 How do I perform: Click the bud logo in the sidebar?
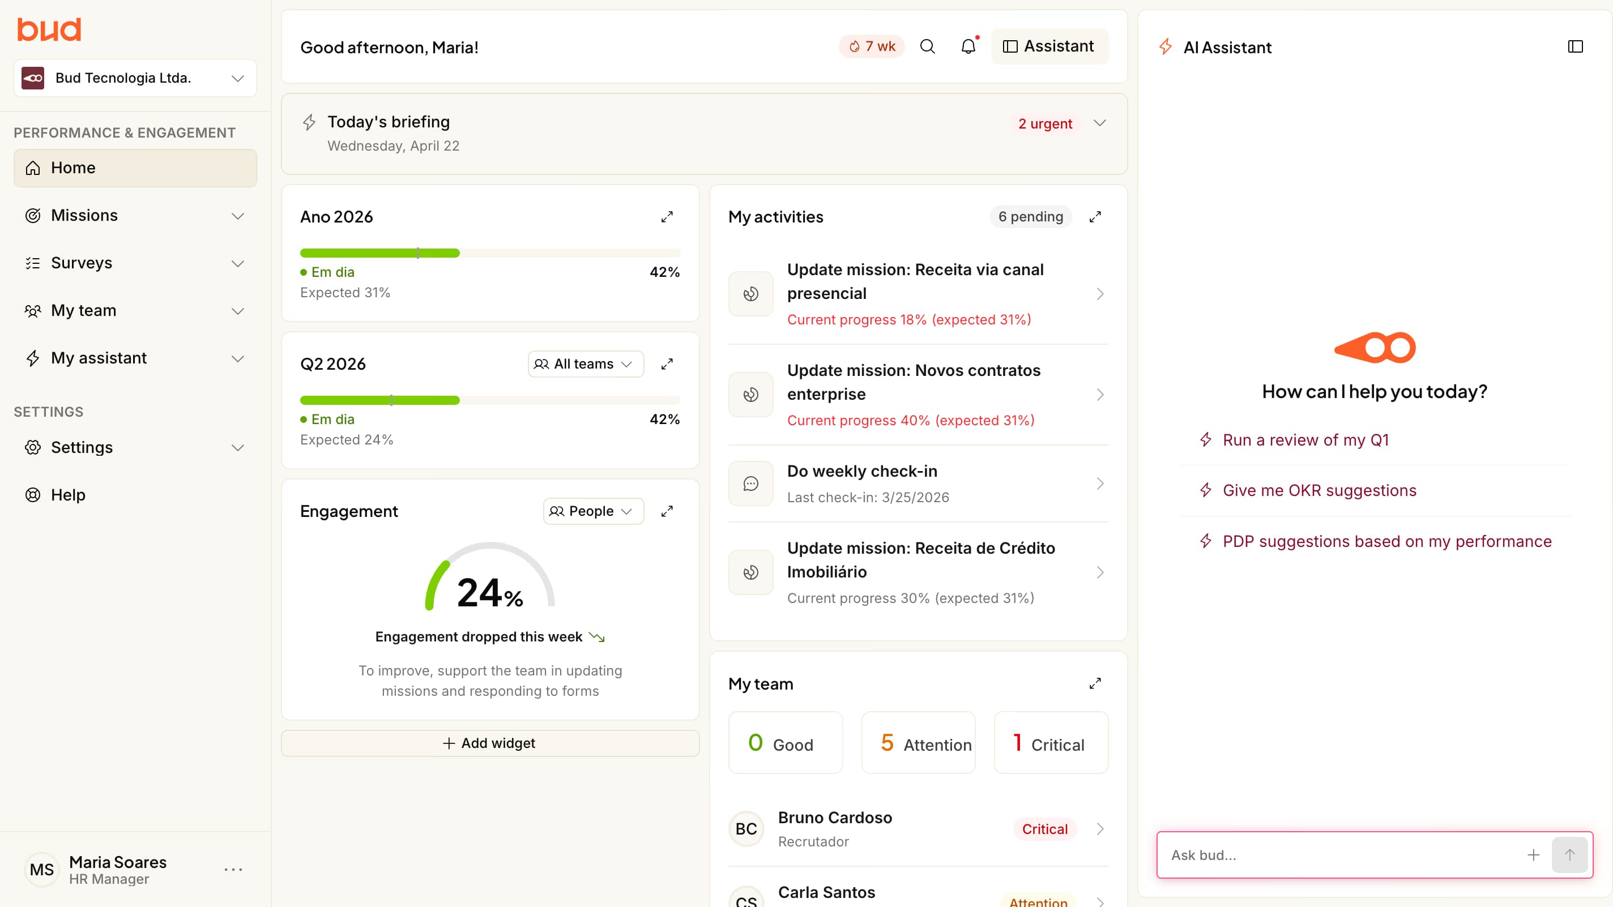[49, 29]
